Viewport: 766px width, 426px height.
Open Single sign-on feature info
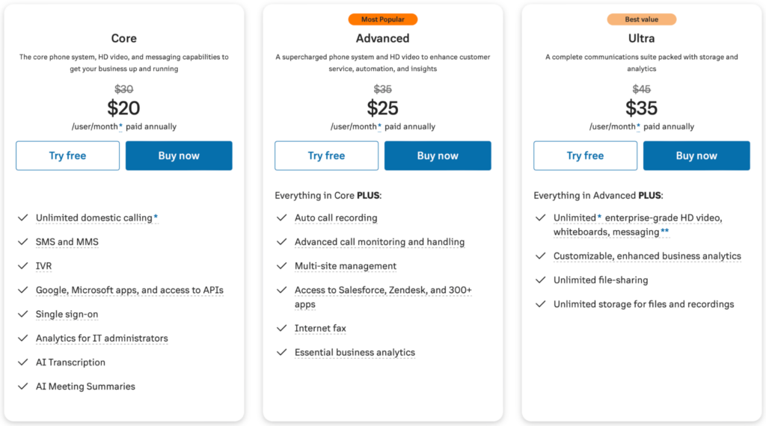pos(67,315)
